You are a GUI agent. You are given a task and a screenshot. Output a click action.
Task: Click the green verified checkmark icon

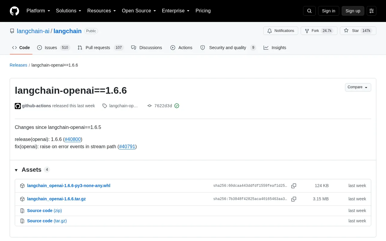177,106
